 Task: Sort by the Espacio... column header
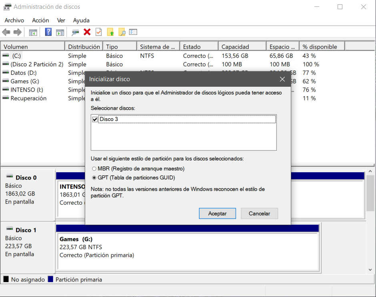(x=283, y=46)
